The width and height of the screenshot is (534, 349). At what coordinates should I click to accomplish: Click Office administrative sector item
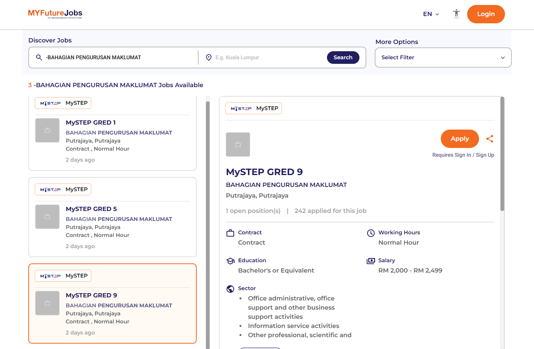coord(291,308)
